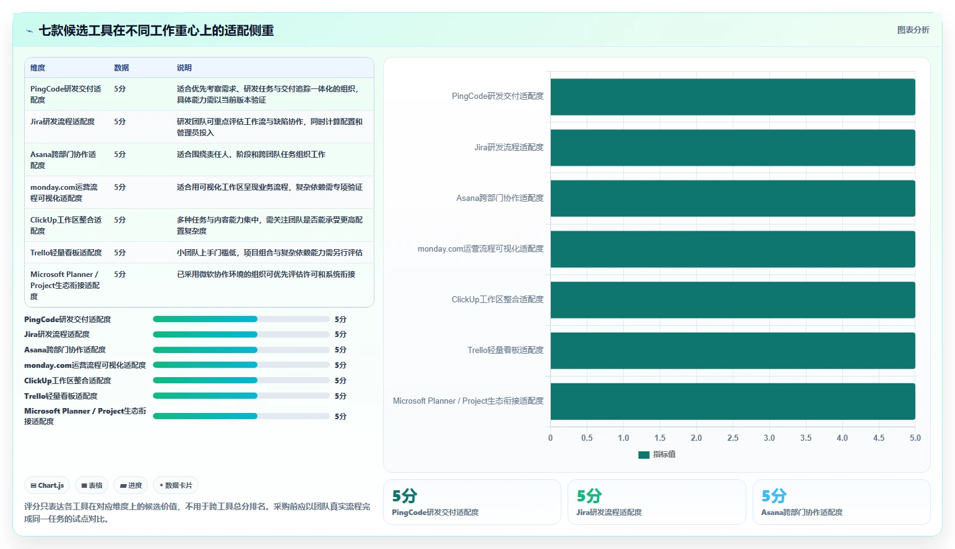Open the Jira研发流程适配度 5分 data card
Image resolution: width=955 pixels, height=549 pixels.
[x=657, y=502]
